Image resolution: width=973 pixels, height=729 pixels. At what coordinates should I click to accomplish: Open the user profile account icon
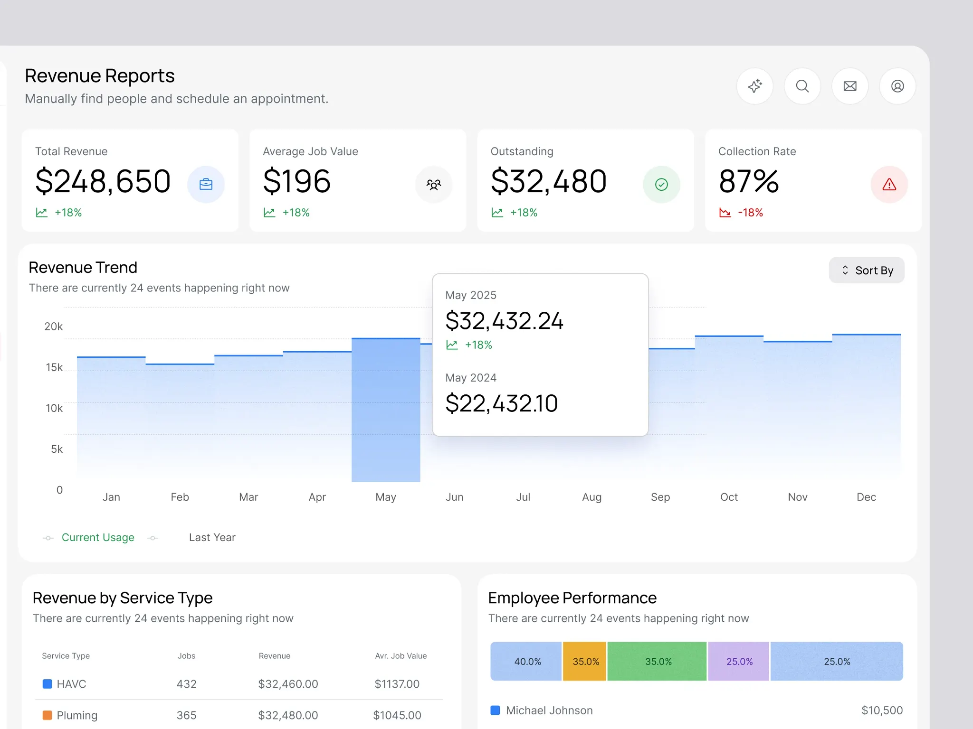[897, 86]
